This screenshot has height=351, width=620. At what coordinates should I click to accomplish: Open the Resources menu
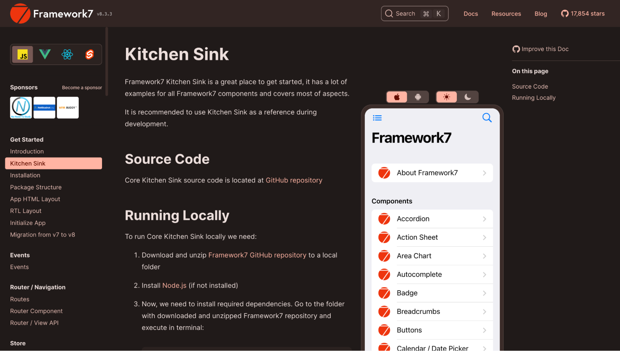(506, 14)
